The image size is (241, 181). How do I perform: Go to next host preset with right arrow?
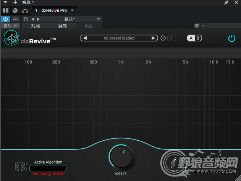pos(38,19)
